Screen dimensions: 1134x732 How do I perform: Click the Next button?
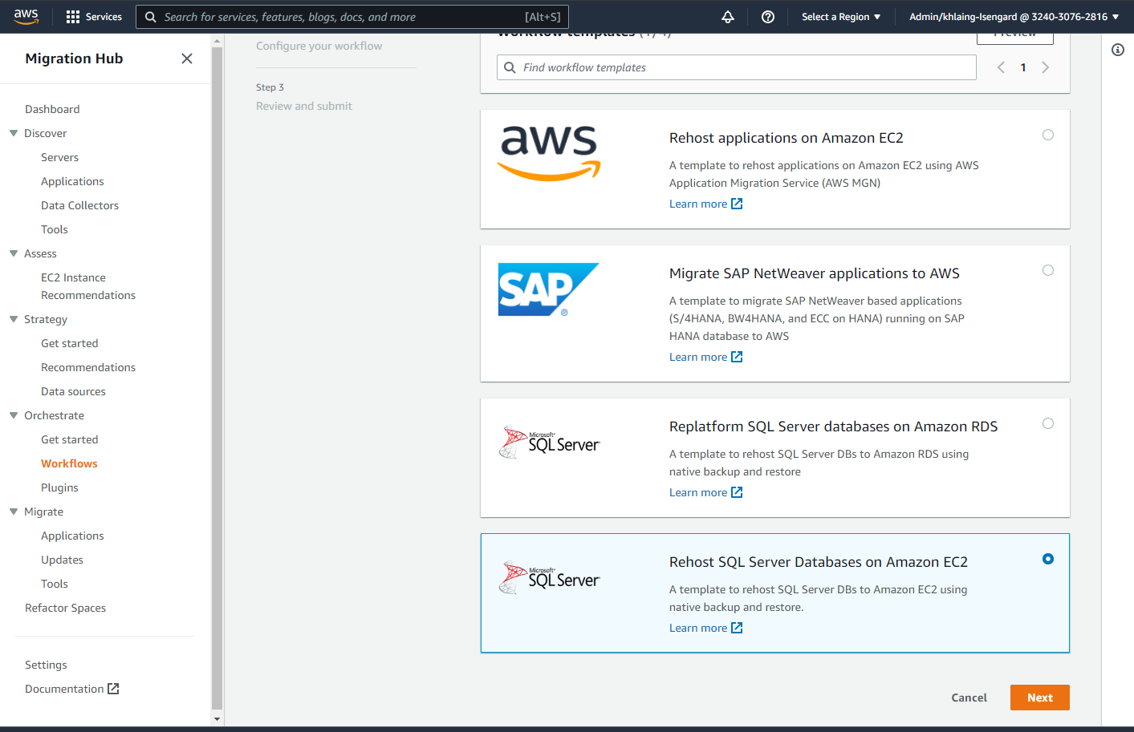pyautogui.click(x=1040, y=698)
